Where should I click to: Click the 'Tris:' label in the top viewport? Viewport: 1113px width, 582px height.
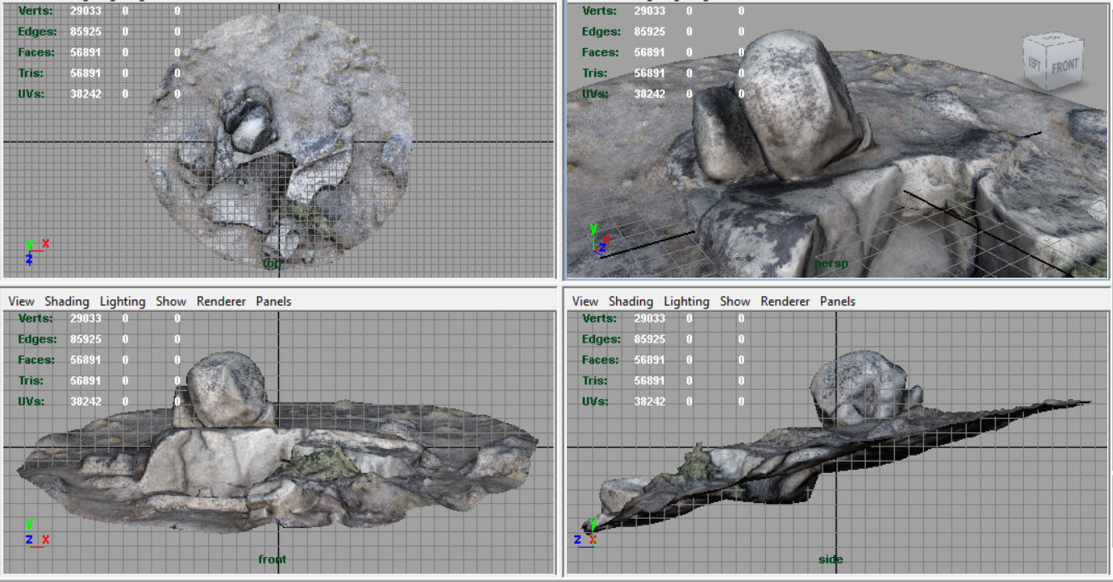(31, 73)
